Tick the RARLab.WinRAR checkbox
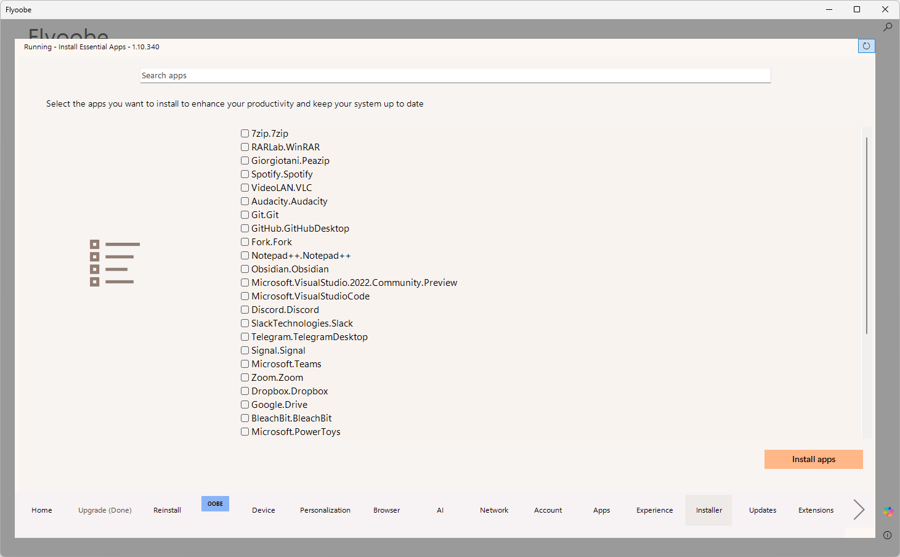Viewport: 900px width, 557px height. pos(245,147)
